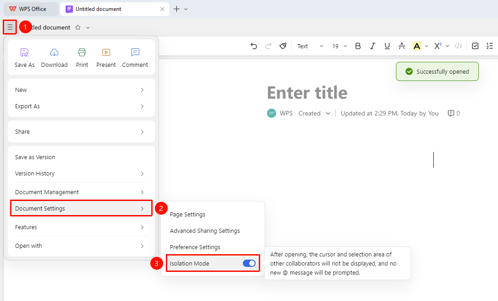Apply the yellow text highlight
This screenshot has width=498, height=301.
pyautogui.click(x=417, y=46)
